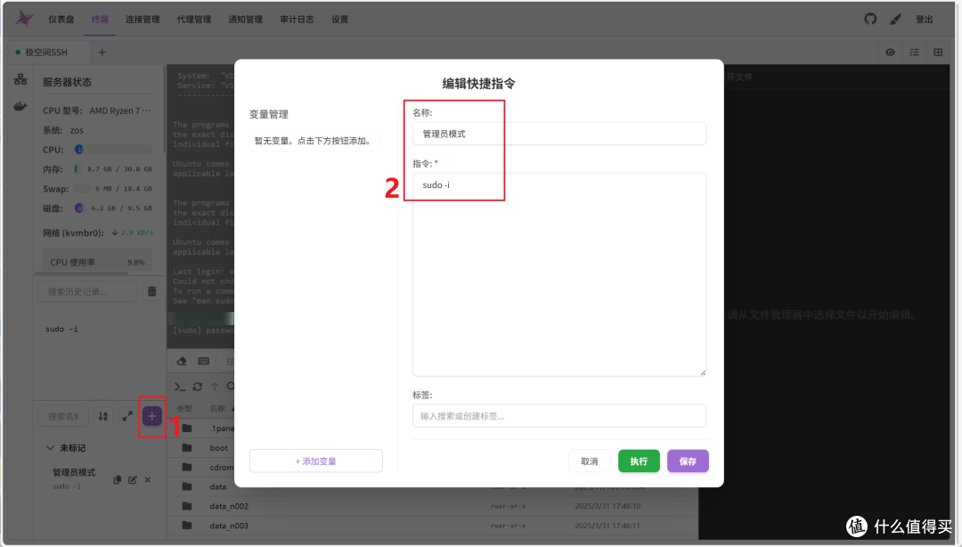Click the checklist icon at top right

click(914, 53)
